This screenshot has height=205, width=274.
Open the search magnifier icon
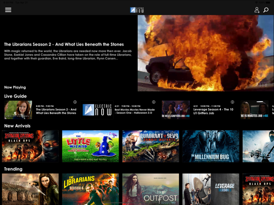pos(266,10)
